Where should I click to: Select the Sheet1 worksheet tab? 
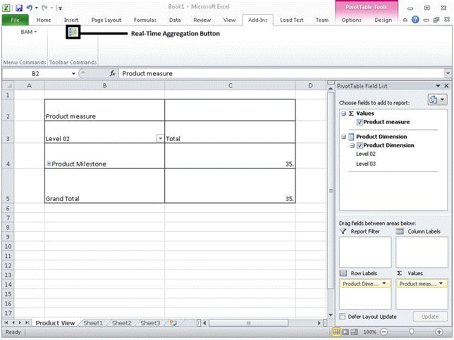93,323
